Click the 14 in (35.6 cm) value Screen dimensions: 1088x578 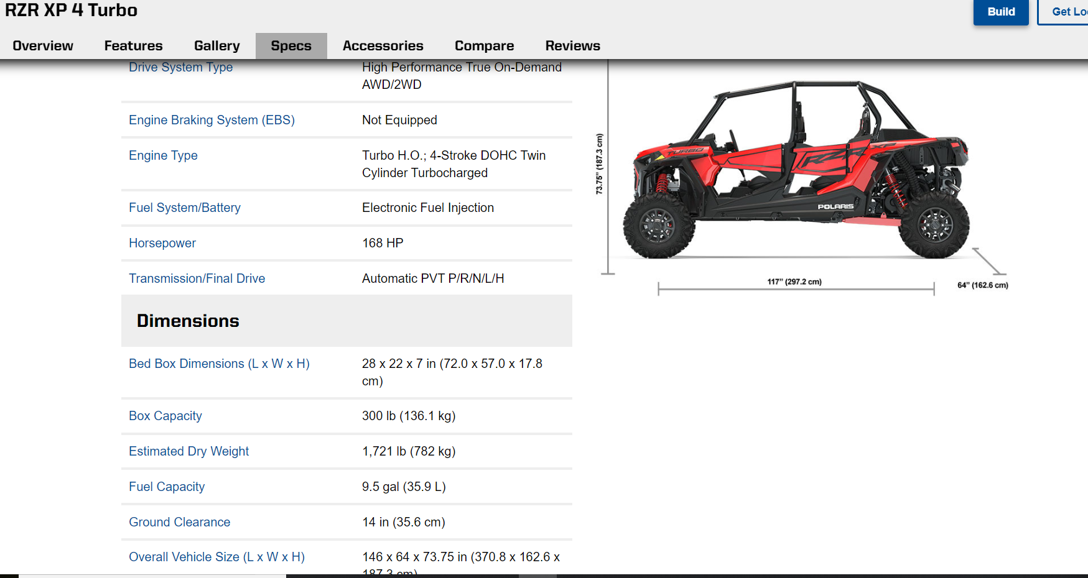(404, 522)
